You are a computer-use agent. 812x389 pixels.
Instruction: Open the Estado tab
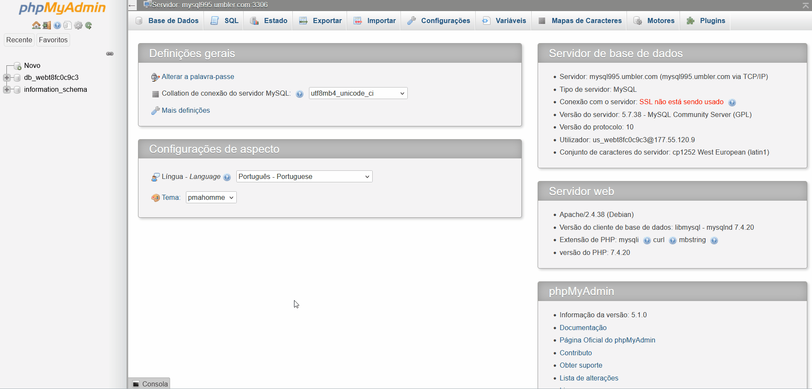click(x=268, y=20)
